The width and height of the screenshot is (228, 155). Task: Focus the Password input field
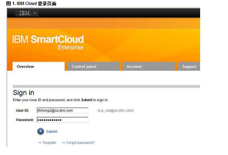pyautogui.click(x=62, y=120)
